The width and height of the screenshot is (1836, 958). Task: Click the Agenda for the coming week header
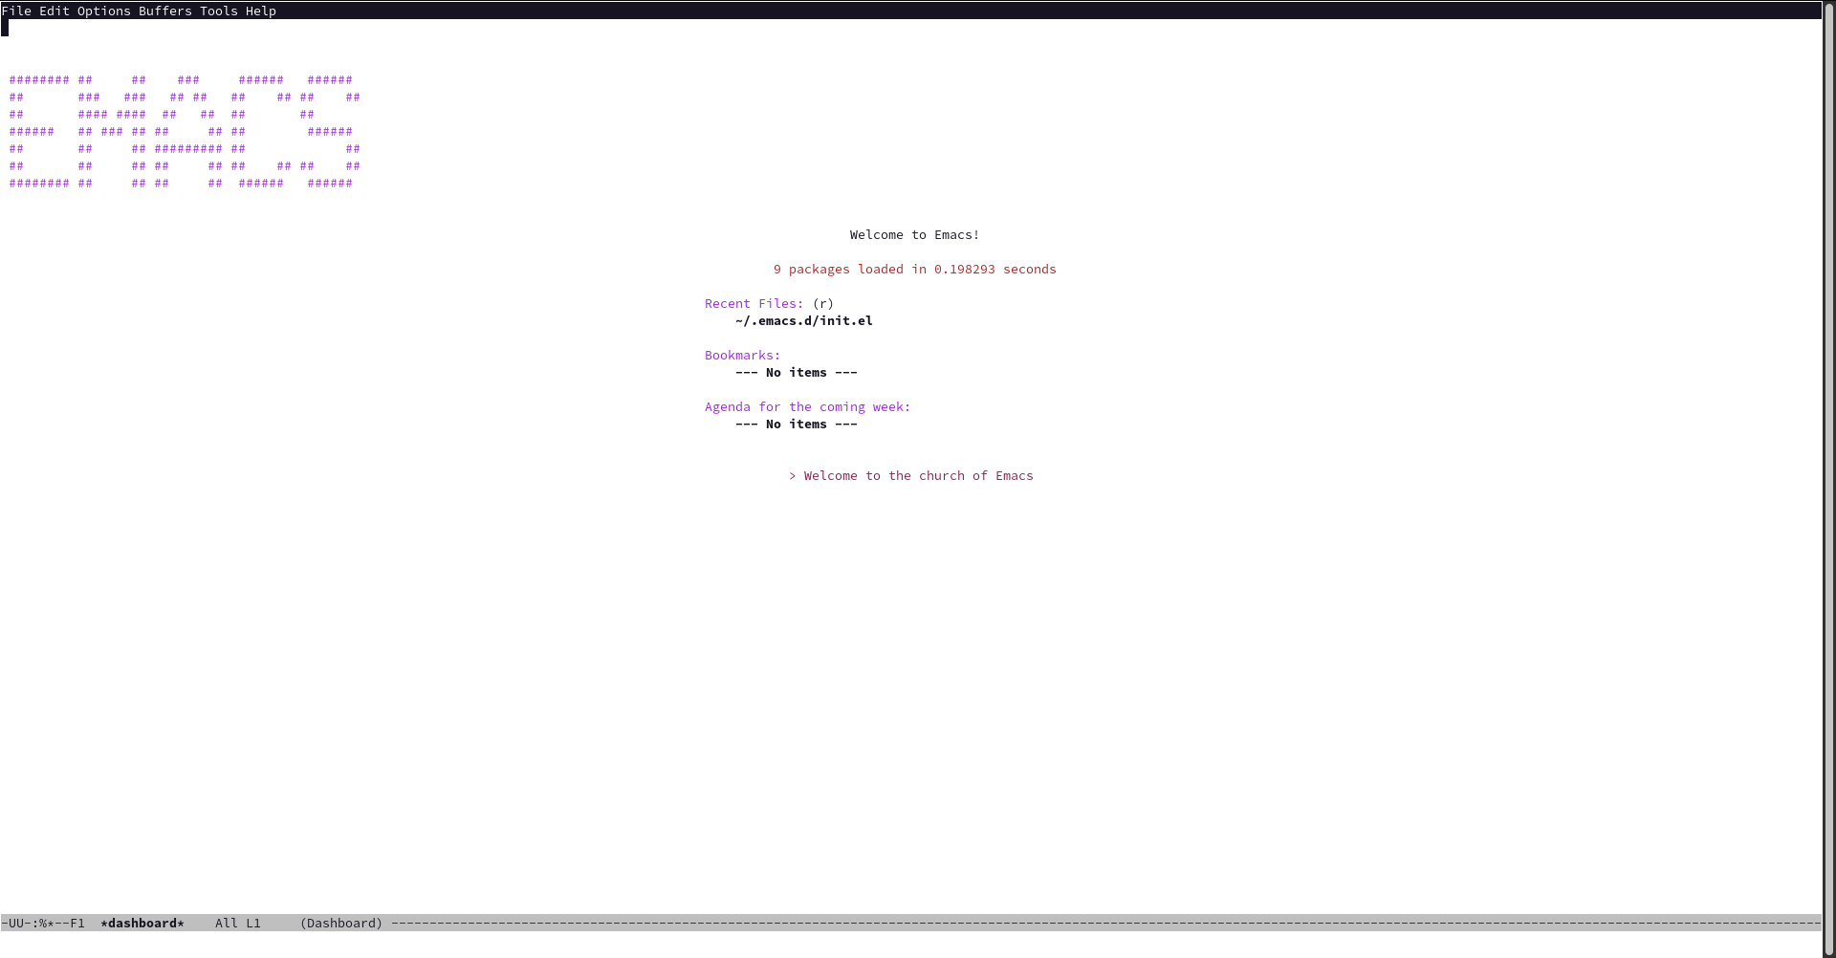pos(806,406)
